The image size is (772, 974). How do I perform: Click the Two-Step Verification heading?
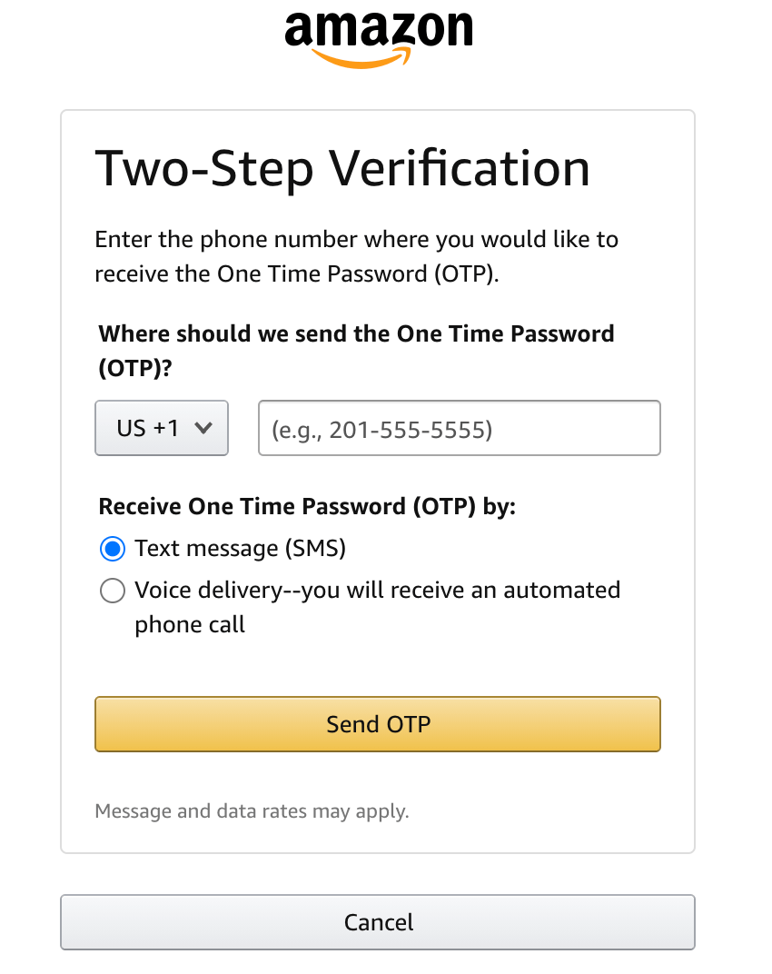(x=342, y=169)
